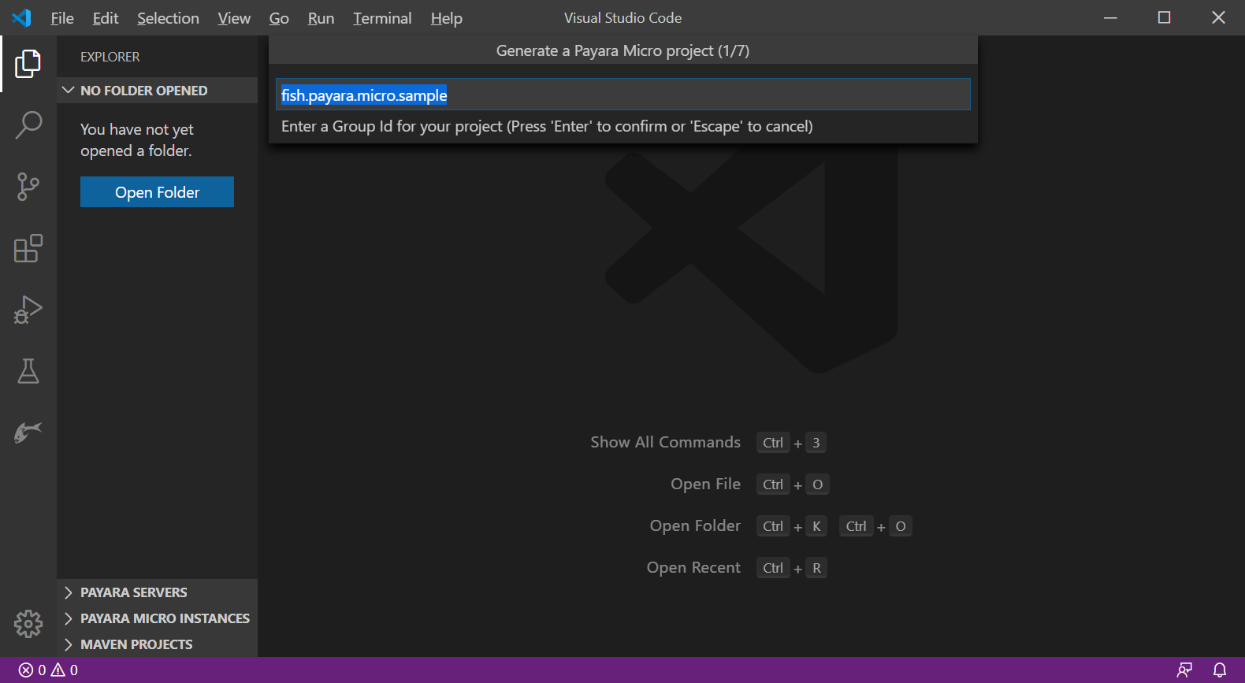Screen dimensions: 1245x683
Task: Click the Open Recent shortcut label
Action: point(693,567)
